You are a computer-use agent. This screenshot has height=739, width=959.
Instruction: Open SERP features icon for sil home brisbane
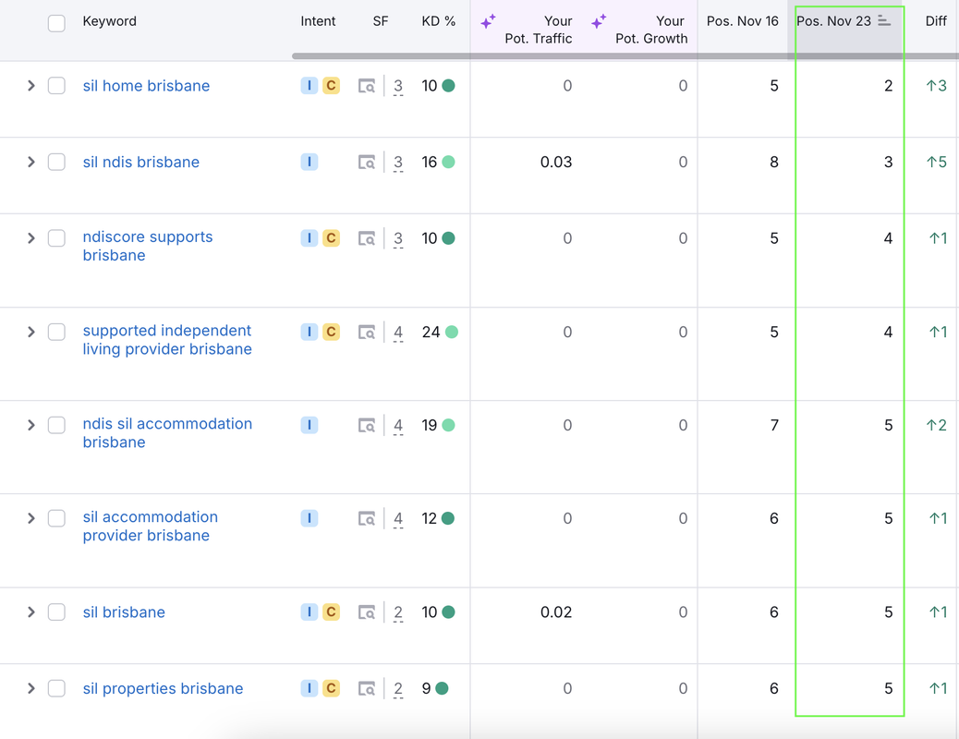(367, 86)
